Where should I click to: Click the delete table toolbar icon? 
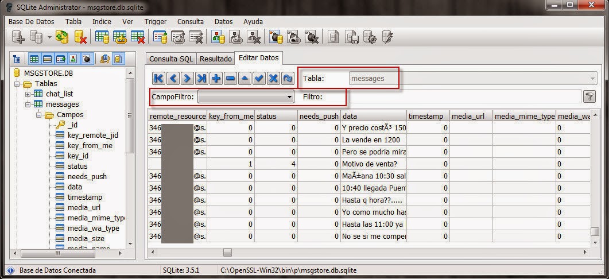pos(138,37)
